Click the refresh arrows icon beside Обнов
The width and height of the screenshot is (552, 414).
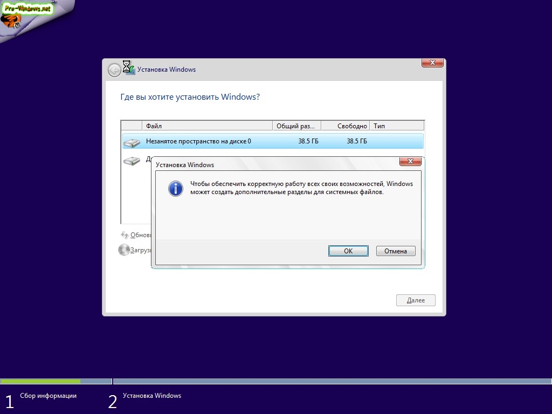125,235
